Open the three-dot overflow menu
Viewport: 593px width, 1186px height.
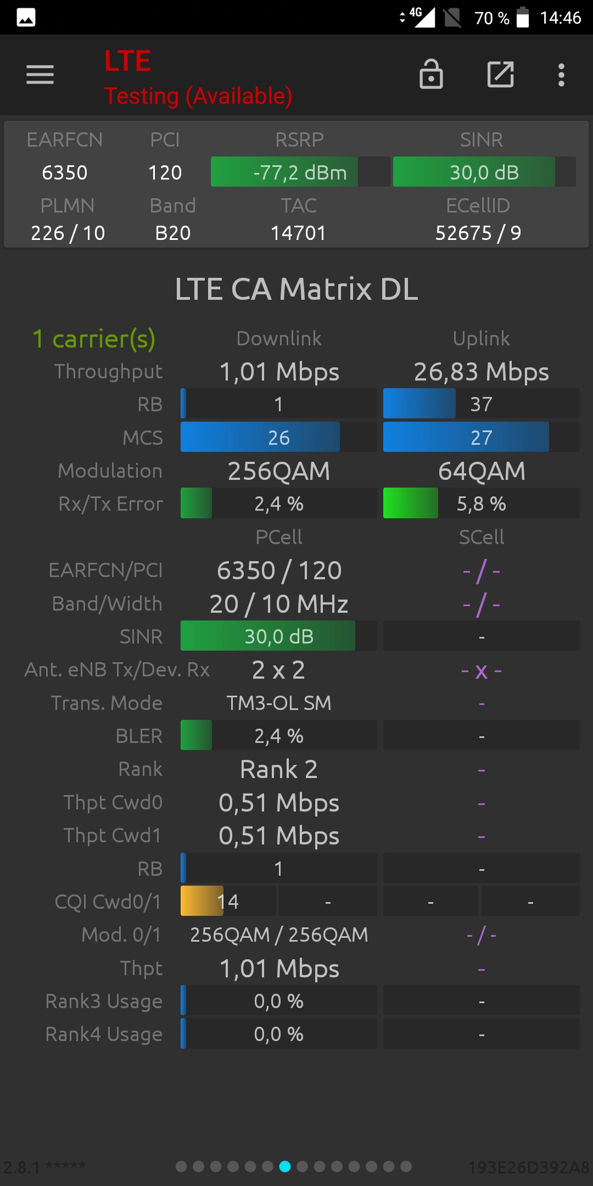coord(561,75)
